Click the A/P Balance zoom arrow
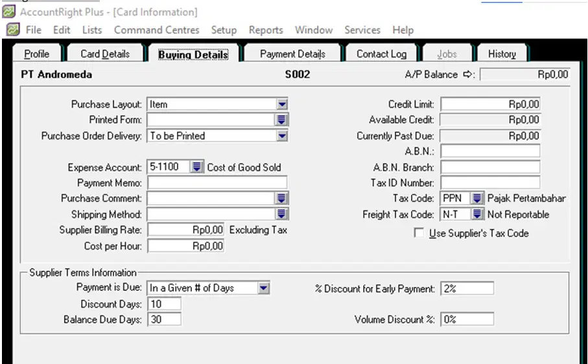This screenshot has width=588, height=364. pos(467,74)
